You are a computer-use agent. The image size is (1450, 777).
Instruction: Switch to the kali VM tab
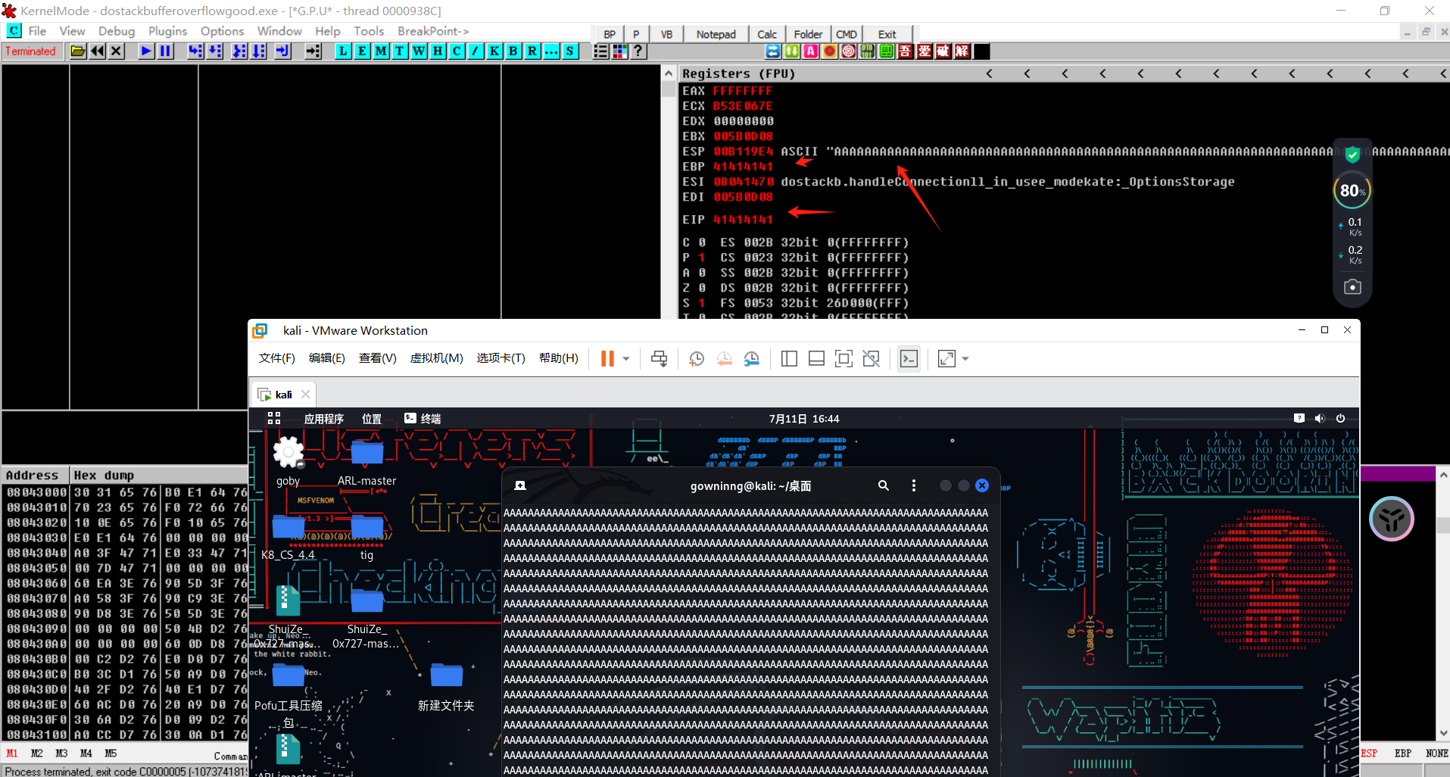click(x=283, y=395)
